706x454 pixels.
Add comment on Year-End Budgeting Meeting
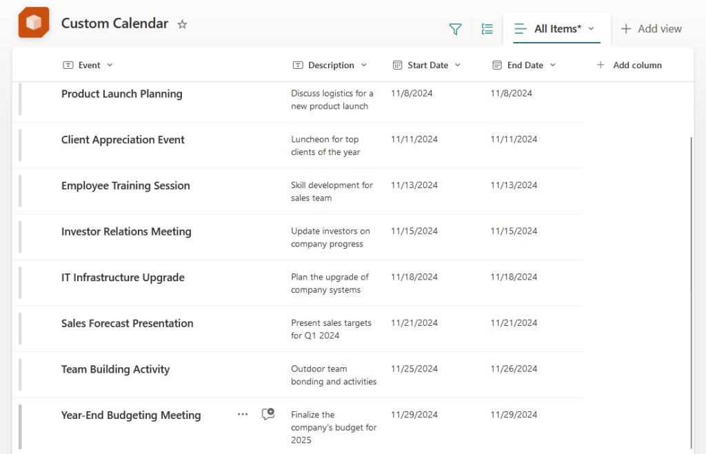click(268, 414)
